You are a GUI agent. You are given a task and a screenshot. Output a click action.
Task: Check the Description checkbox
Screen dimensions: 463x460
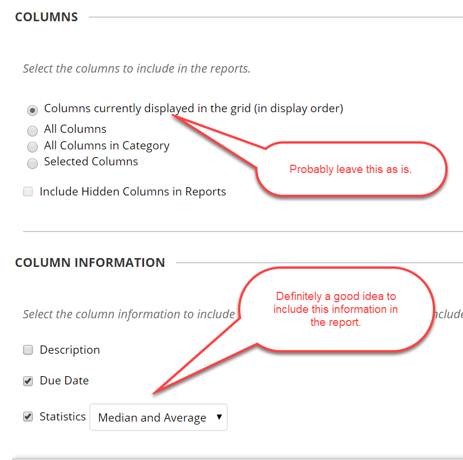(28, 350)
